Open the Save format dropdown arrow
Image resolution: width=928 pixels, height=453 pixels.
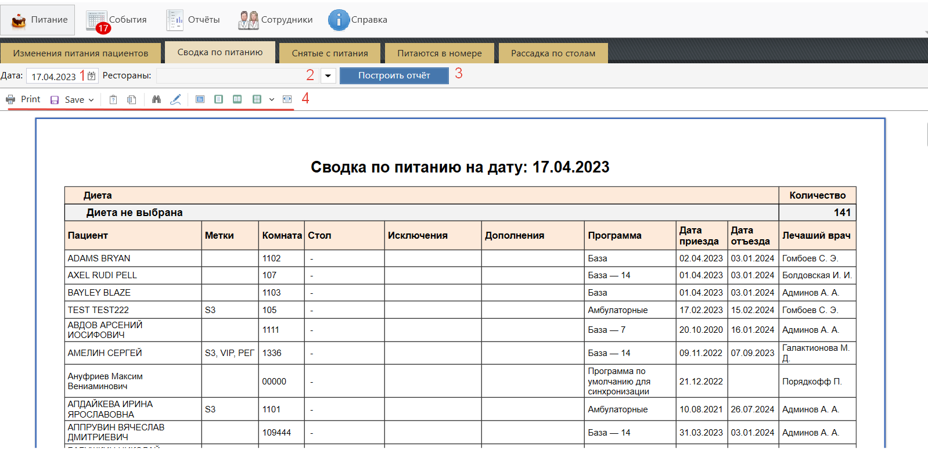pos(91,100)
